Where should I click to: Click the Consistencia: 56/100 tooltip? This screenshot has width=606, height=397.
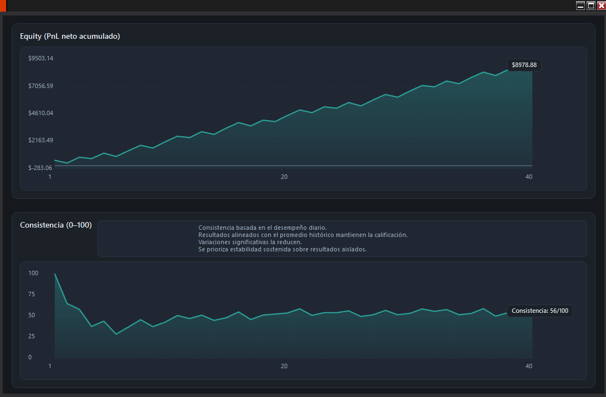tap(540, 311)
